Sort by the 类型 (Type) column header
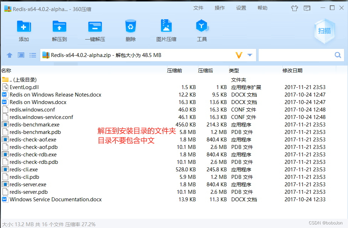This screenshot has height=228, width=348. click(234, 71)
